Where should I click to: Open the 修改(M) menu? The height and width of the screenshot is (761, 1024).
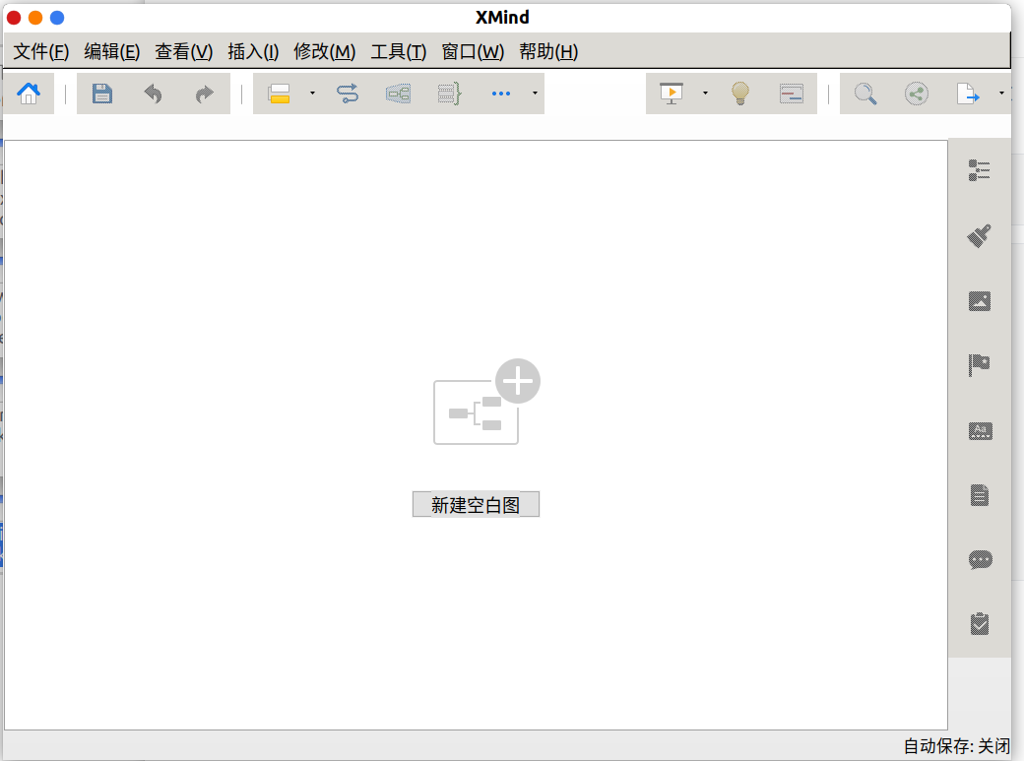pos(325,51)
